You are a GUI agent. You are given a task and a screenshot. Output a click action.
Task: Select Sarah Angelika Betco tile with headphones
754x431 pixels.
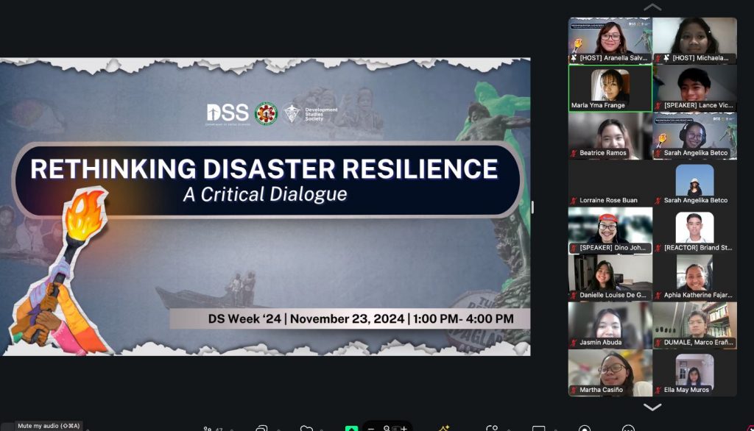(x=695, y=135)
